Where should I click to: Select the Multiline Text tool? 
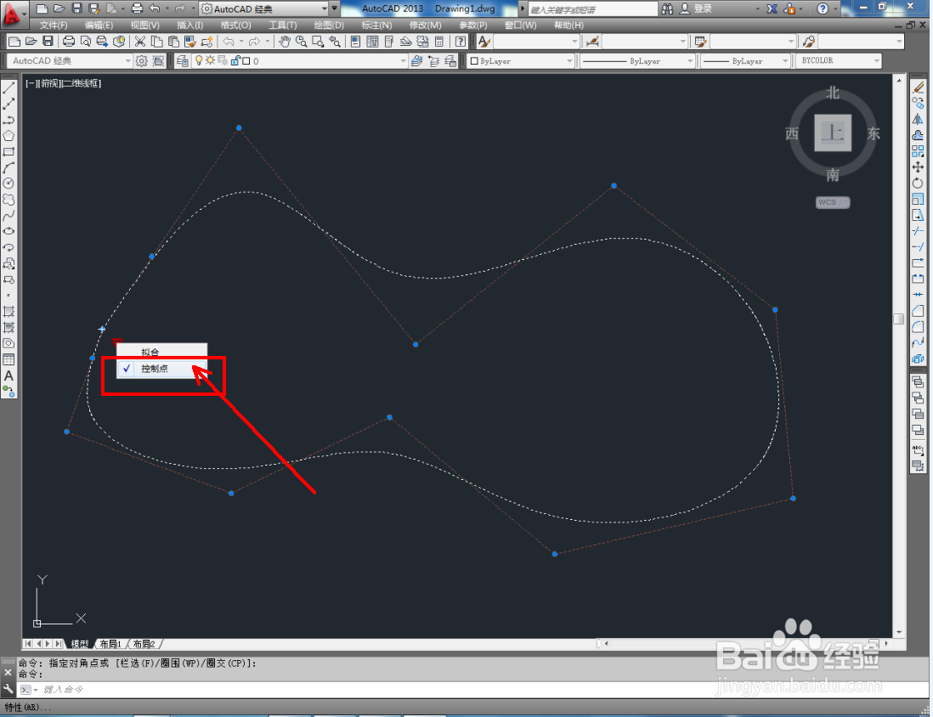point(9,375)
